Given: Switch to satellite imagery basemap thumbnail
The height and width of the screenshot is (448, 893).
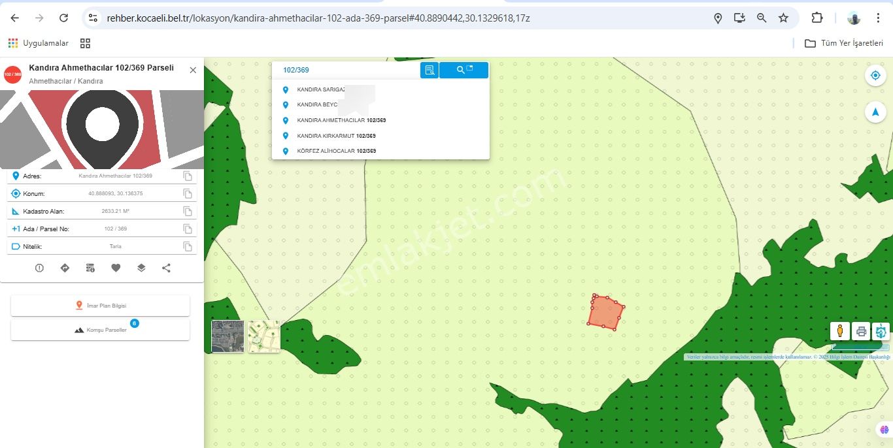Looking at the screenshot, I should [x=227, y=336].
